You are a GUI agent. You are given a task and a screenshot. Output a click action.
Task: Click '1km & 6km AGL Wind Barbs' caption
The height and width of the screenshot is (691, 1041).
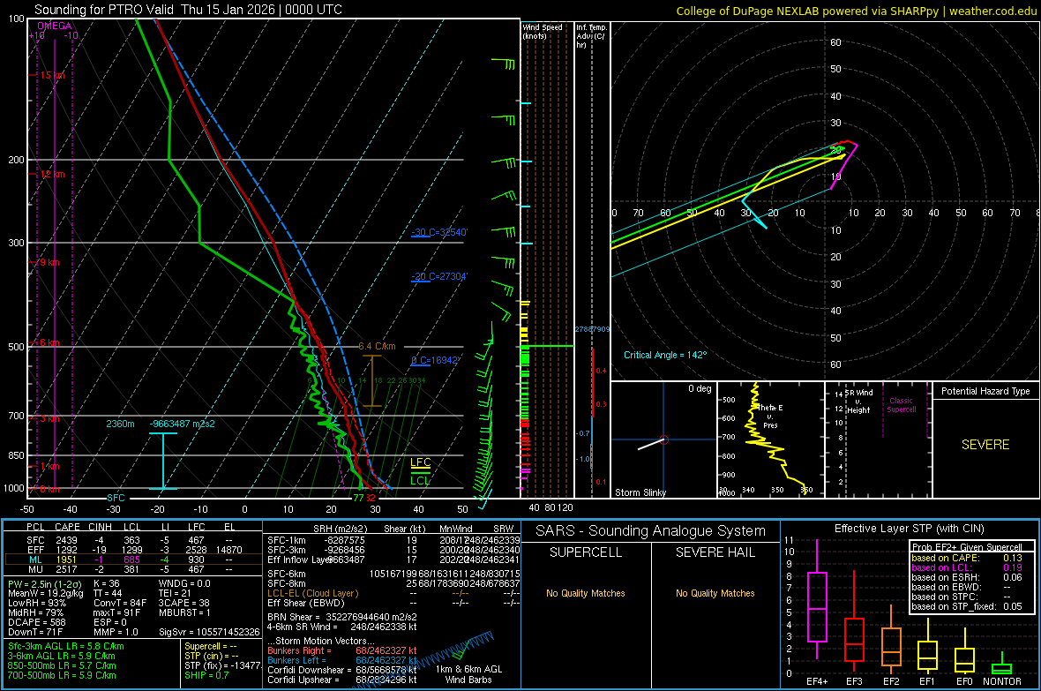pos(468,674)
